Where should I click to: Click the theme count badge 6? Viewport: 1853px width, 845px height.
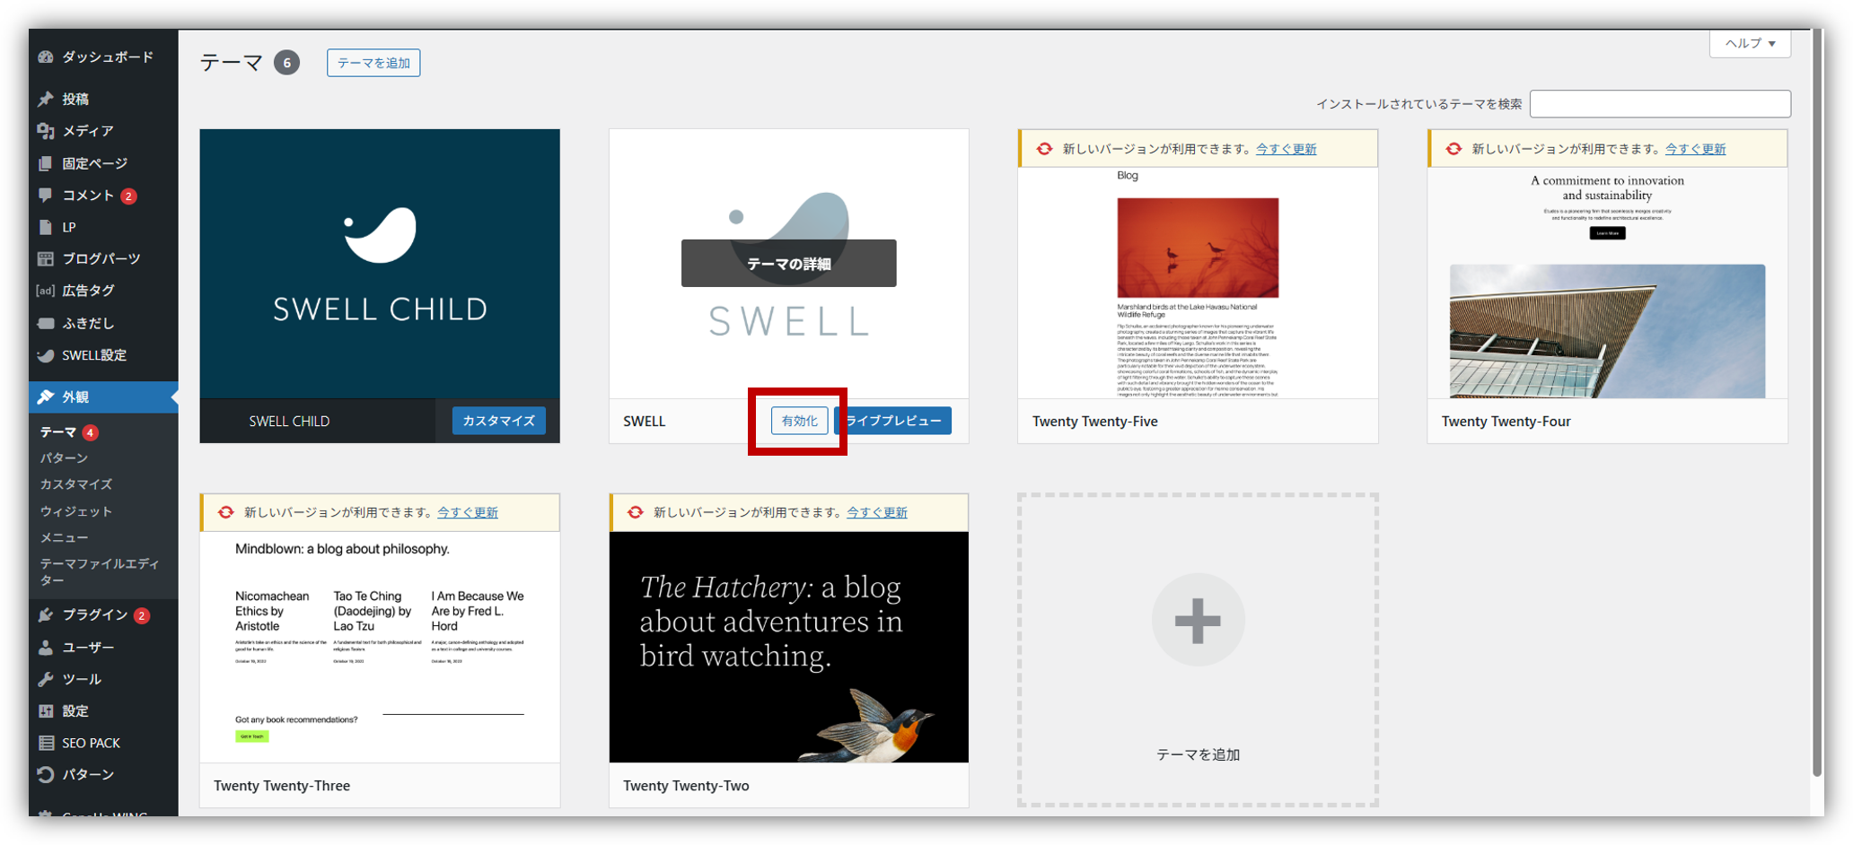pyautogui.click(x=286, y=63)
